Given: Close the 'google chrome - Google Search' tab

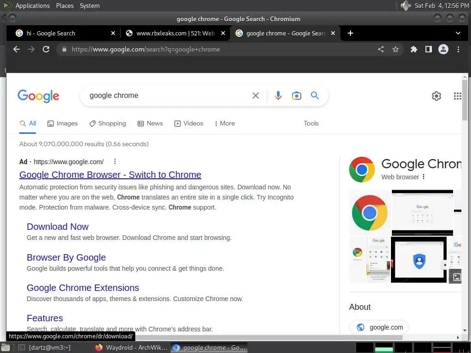Looking at the screenshot, I should [x=333, y=33].
